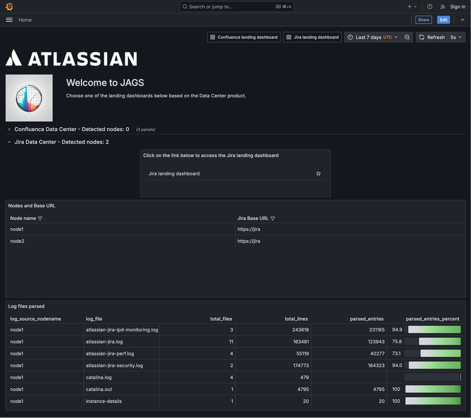Image resolution: width=471 pixels, height=418 pixels.
Task: Open the Last 7 days time picker
Action: pos(372,37)
